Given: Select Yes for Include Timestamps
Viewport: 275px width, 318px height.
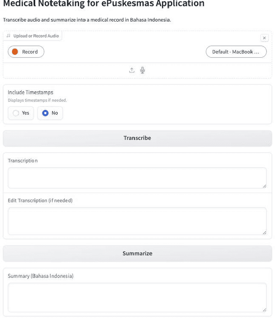Looking at the screenshot, I should point(21,113).
